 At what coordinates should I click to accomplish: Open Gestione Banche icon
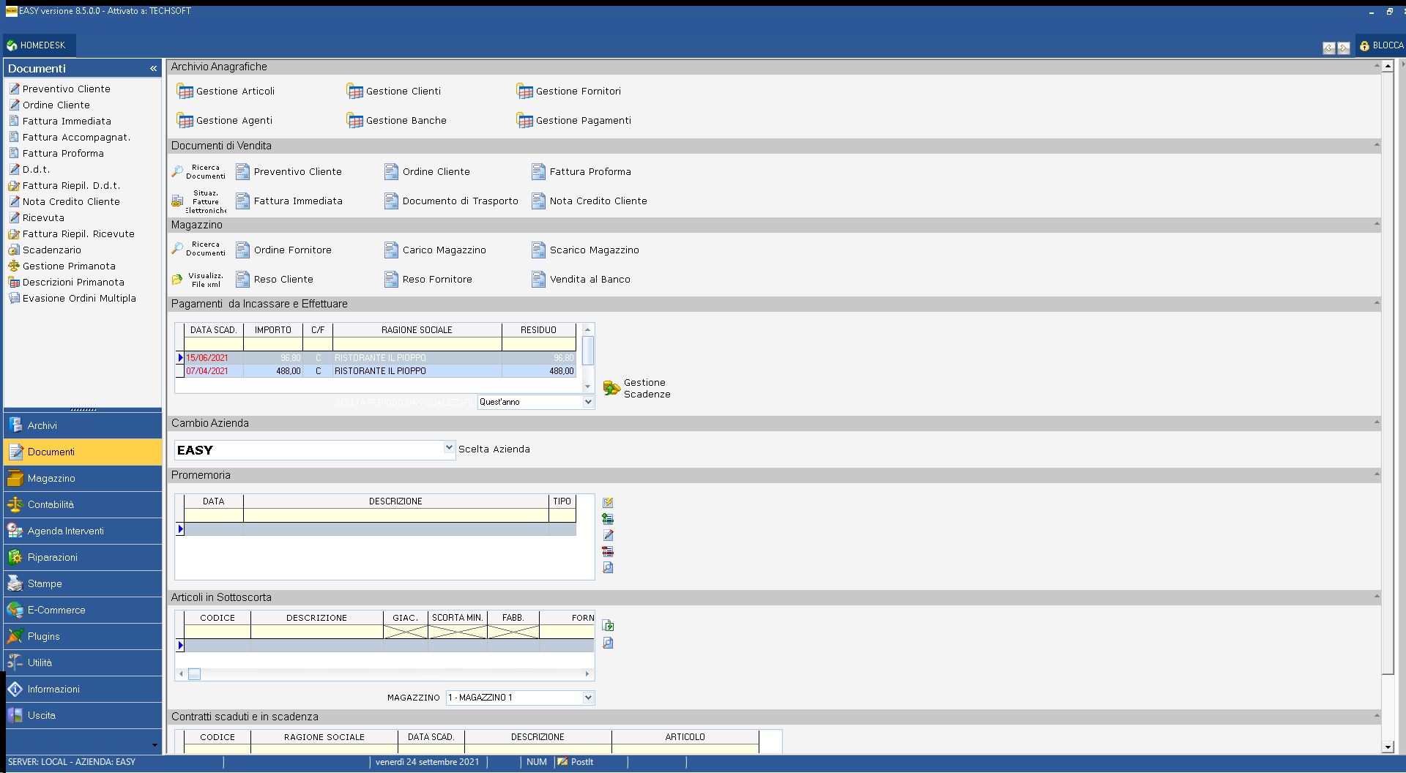(x=354, y=121)
